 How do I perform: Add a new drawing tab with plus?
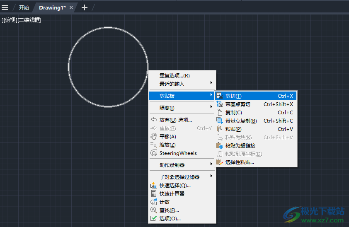point(85,7)
